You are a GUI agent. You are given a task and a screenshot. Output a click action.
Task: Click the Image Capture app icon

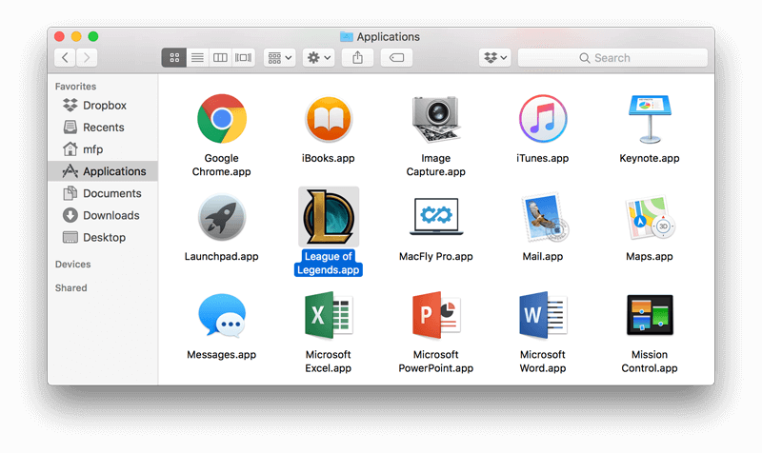point(435,119)
